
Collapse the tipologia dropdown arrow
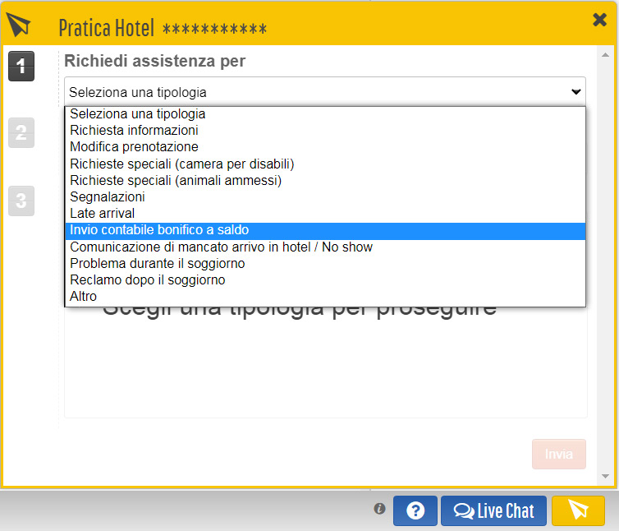pos(575,92)
